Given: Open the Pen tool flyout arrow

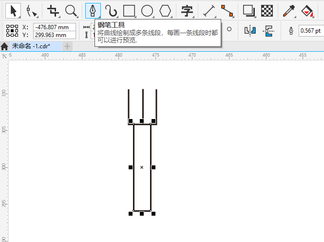Looking at the screenshot, I should tap(99, 17).
